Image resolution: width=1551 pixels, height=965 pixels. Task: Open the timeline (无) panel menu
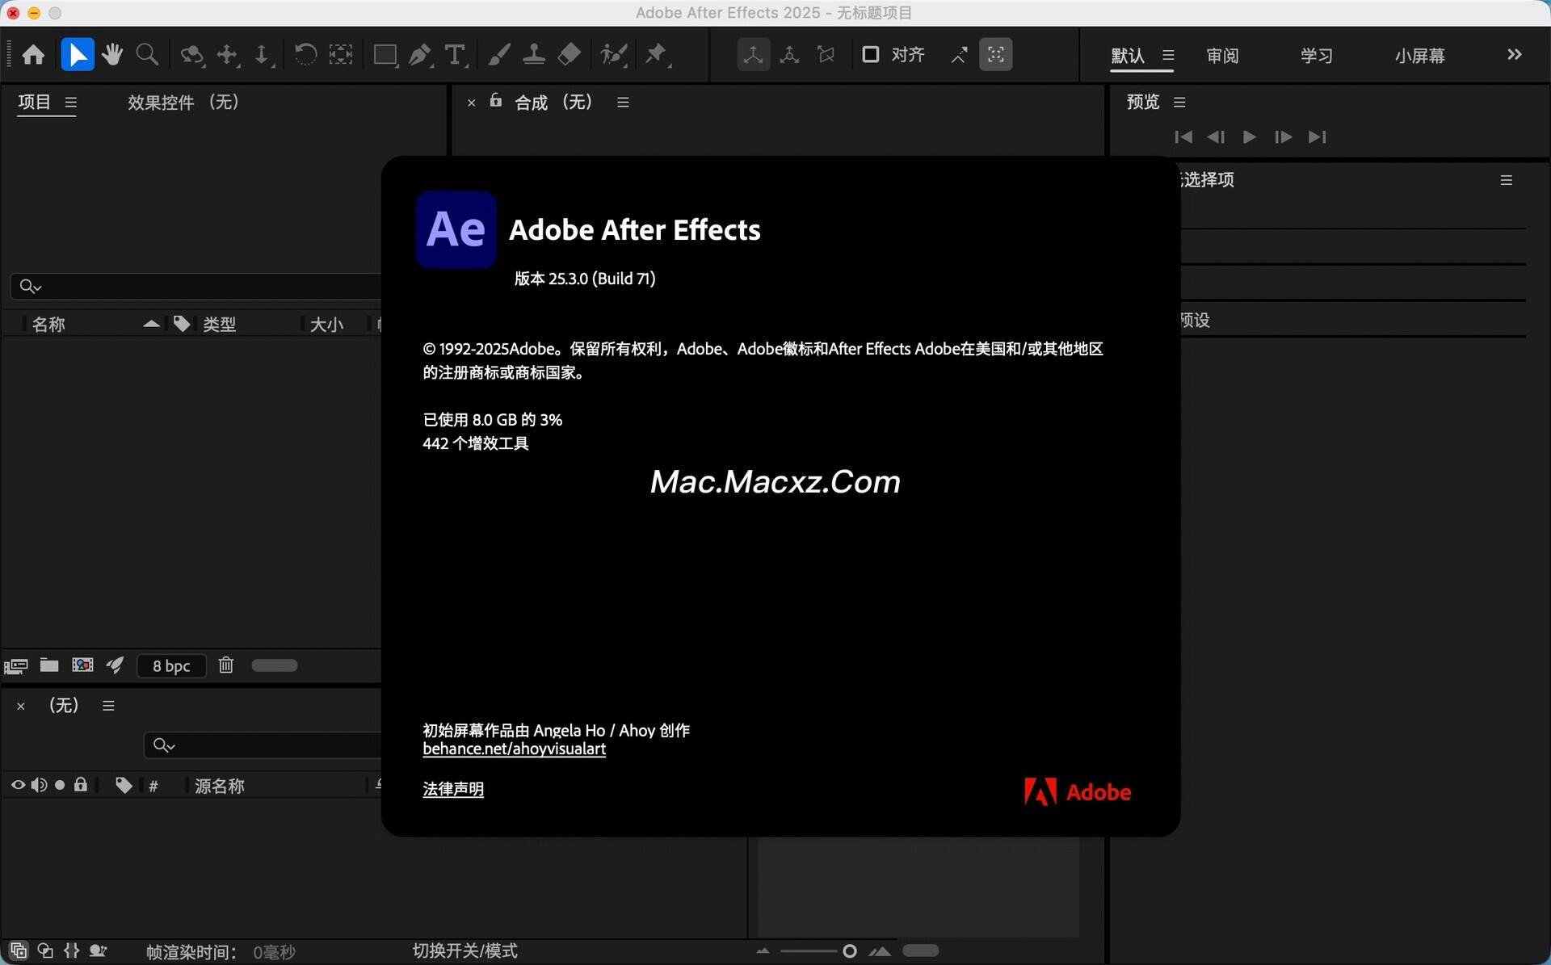coord(108,706)
